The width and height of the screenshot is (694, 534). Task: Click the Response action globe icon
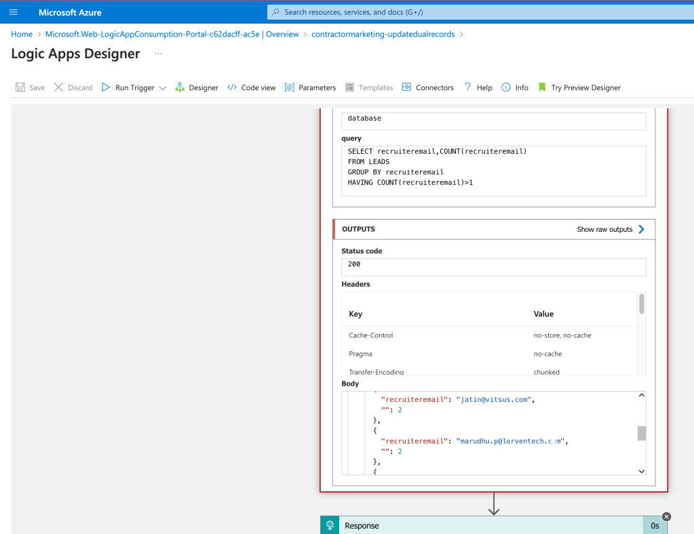[330, 525]
